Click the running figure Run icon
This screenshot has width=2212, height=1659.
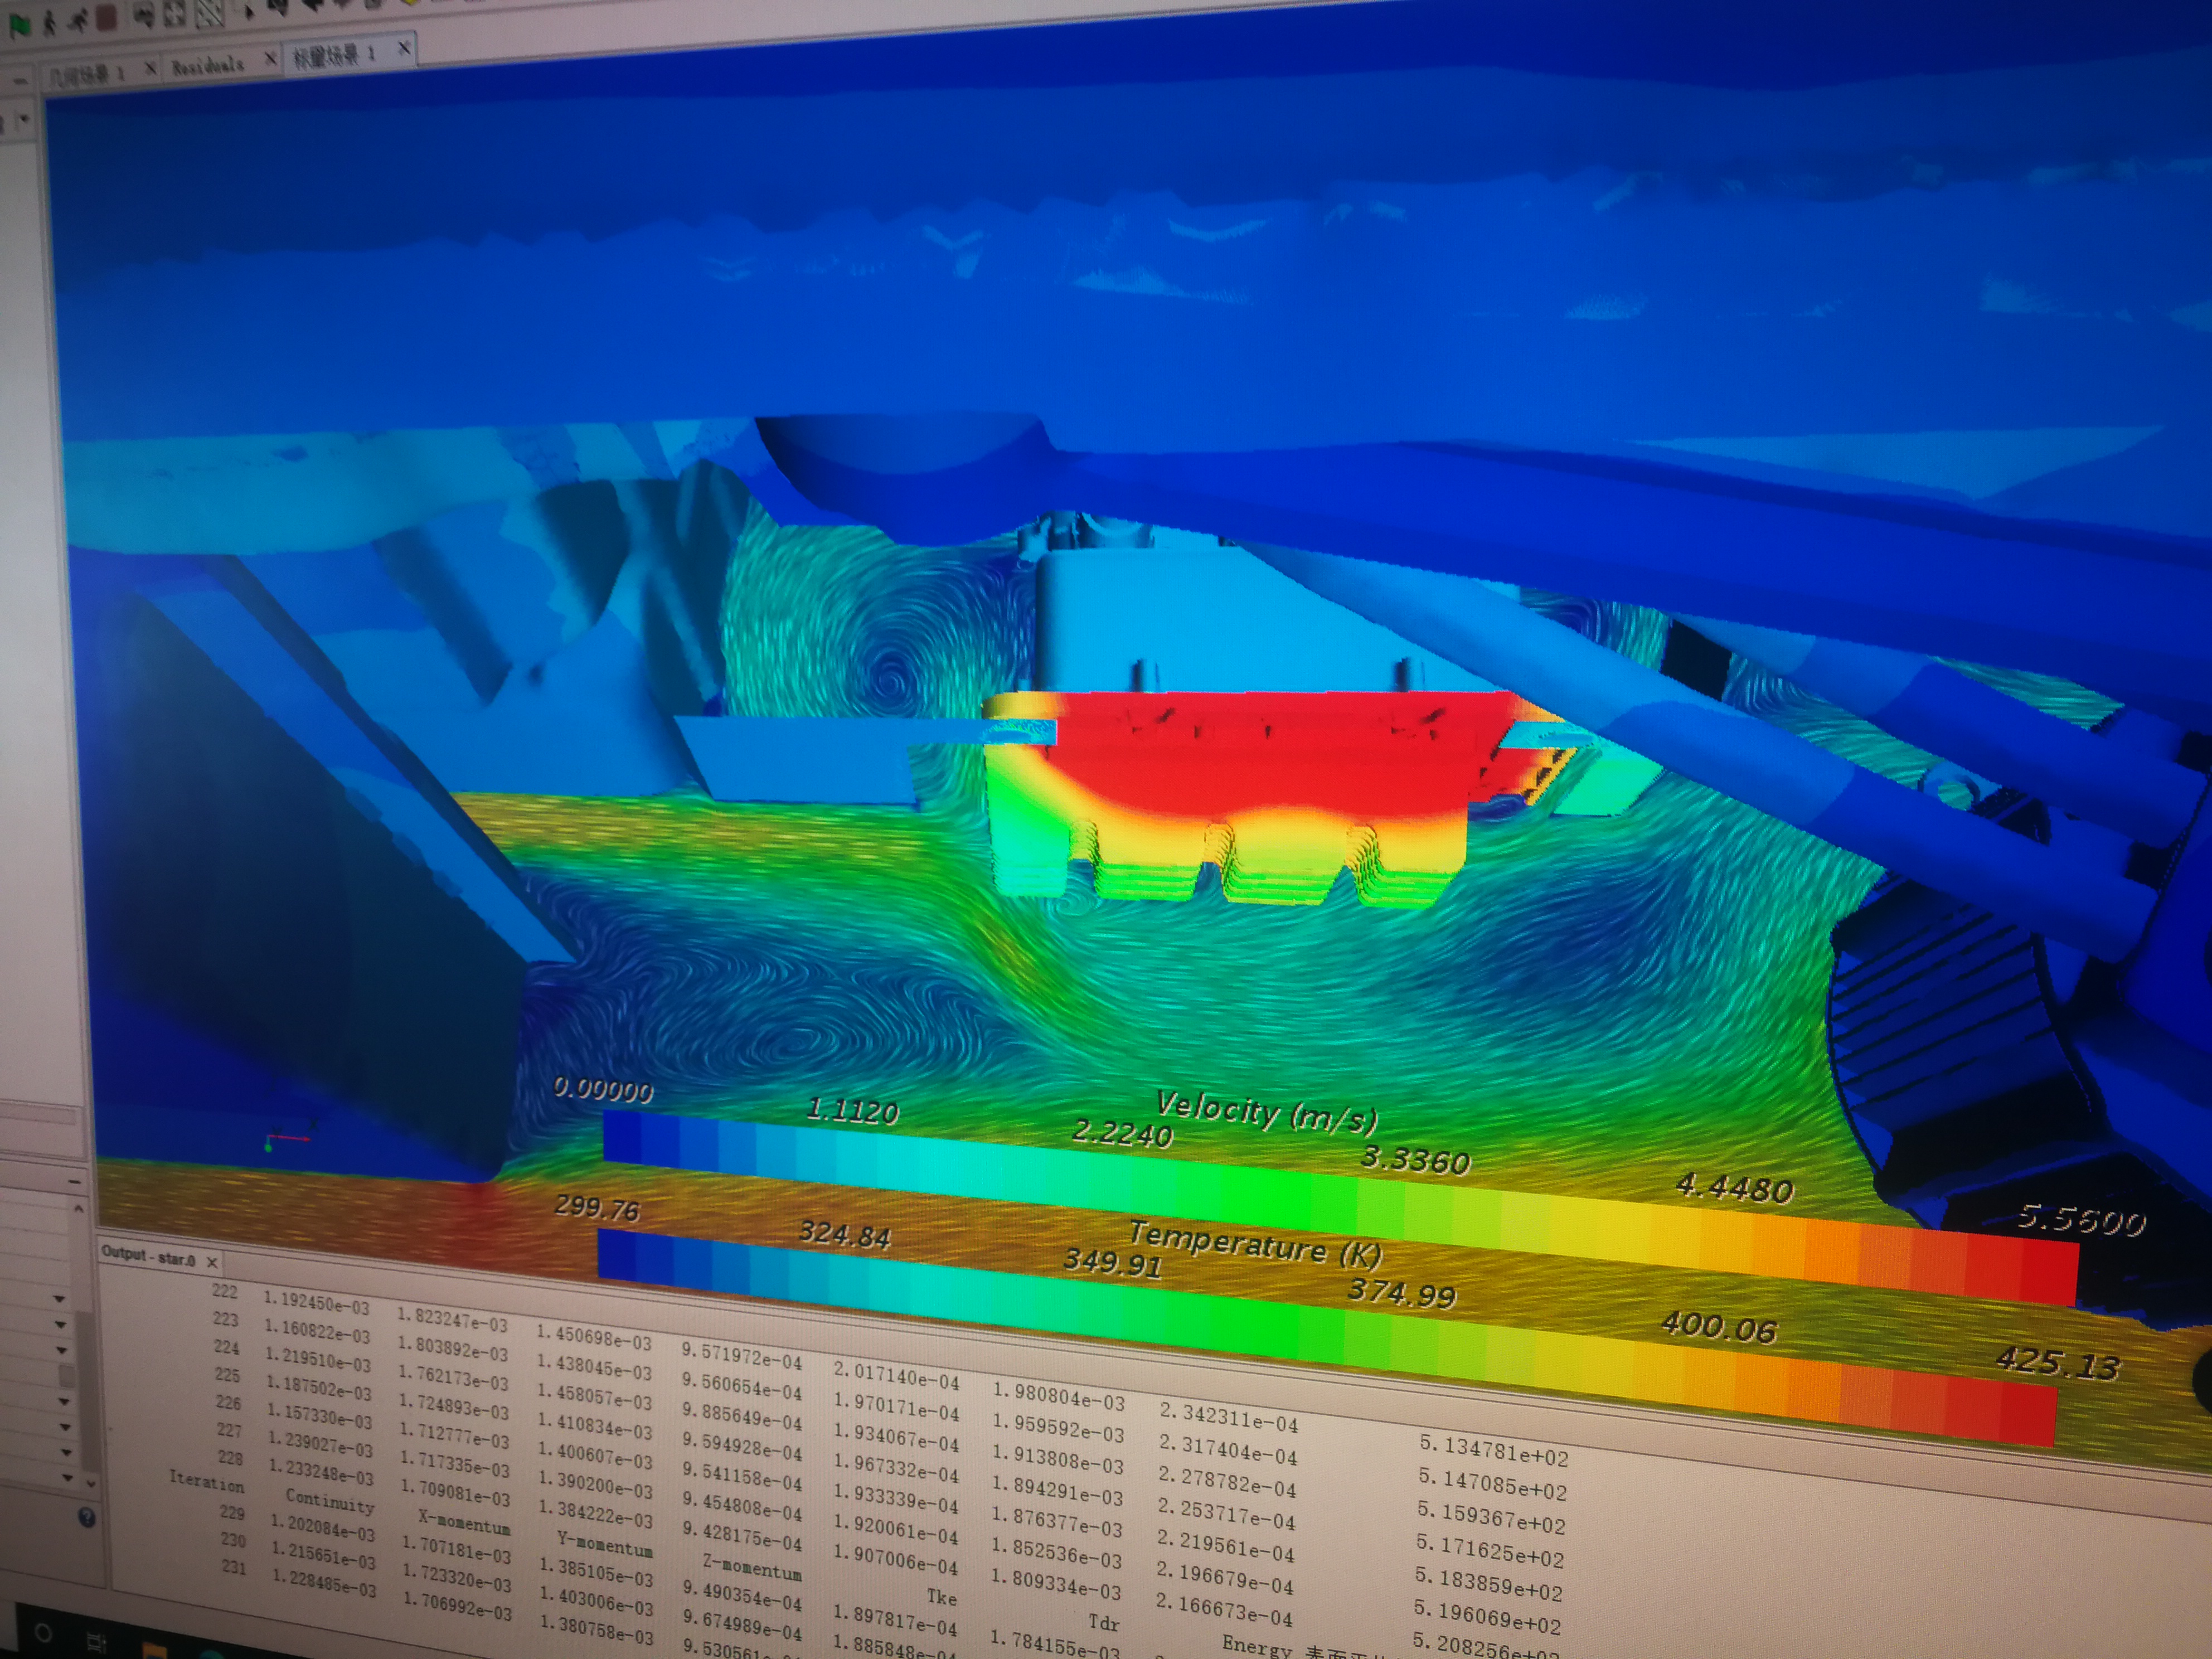point(79,20)
